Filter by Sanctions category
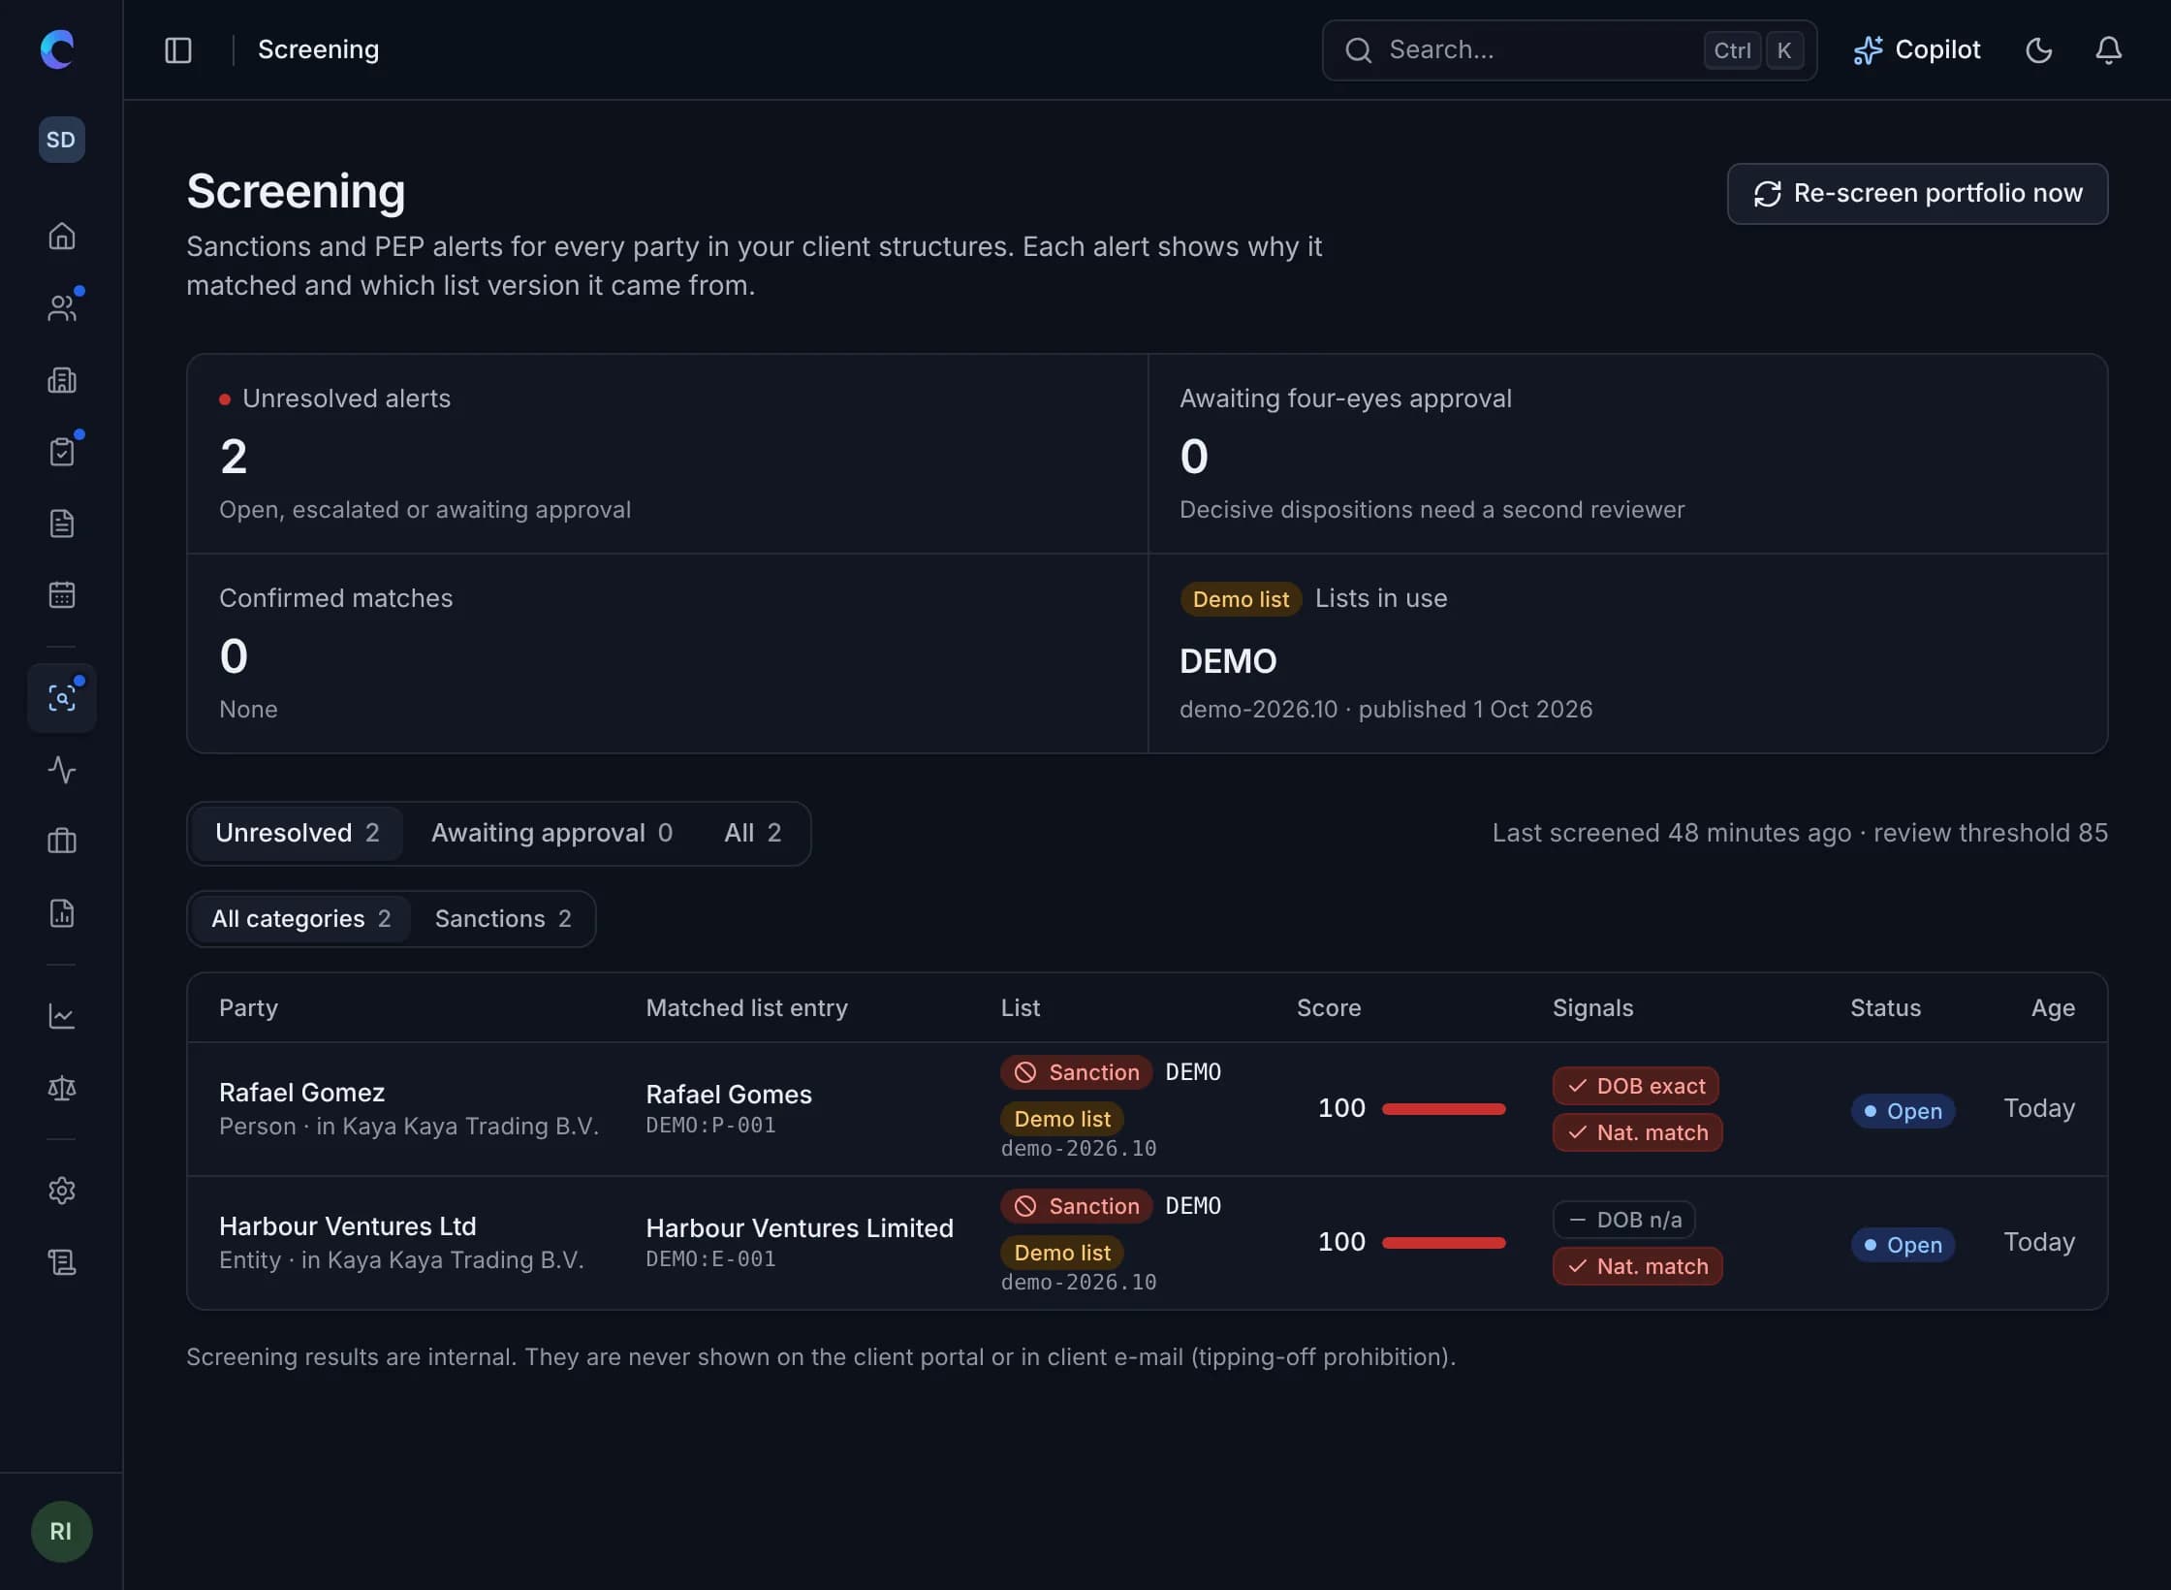Screen dimensions: 2171x1590 click(x=502, y=918)
